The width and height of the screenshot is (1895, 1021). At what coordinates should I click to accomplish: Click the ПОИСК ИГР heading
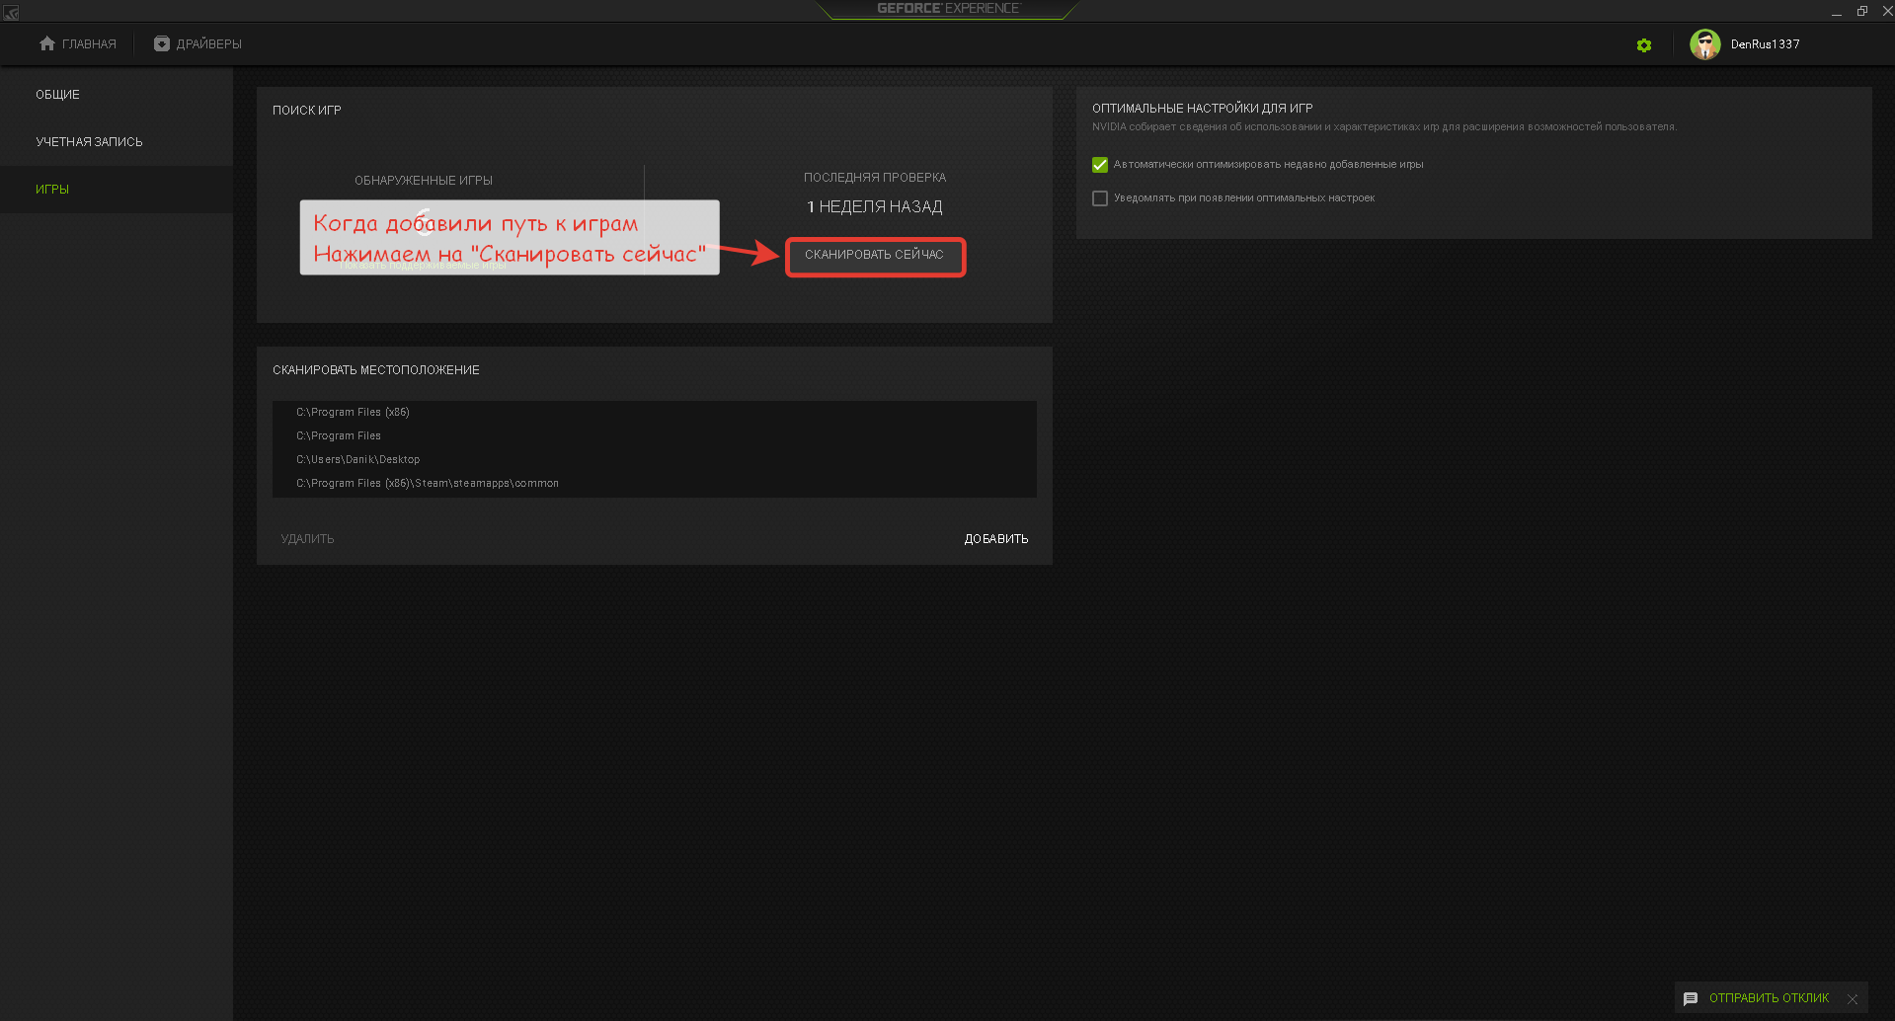[x=307, y=111]
